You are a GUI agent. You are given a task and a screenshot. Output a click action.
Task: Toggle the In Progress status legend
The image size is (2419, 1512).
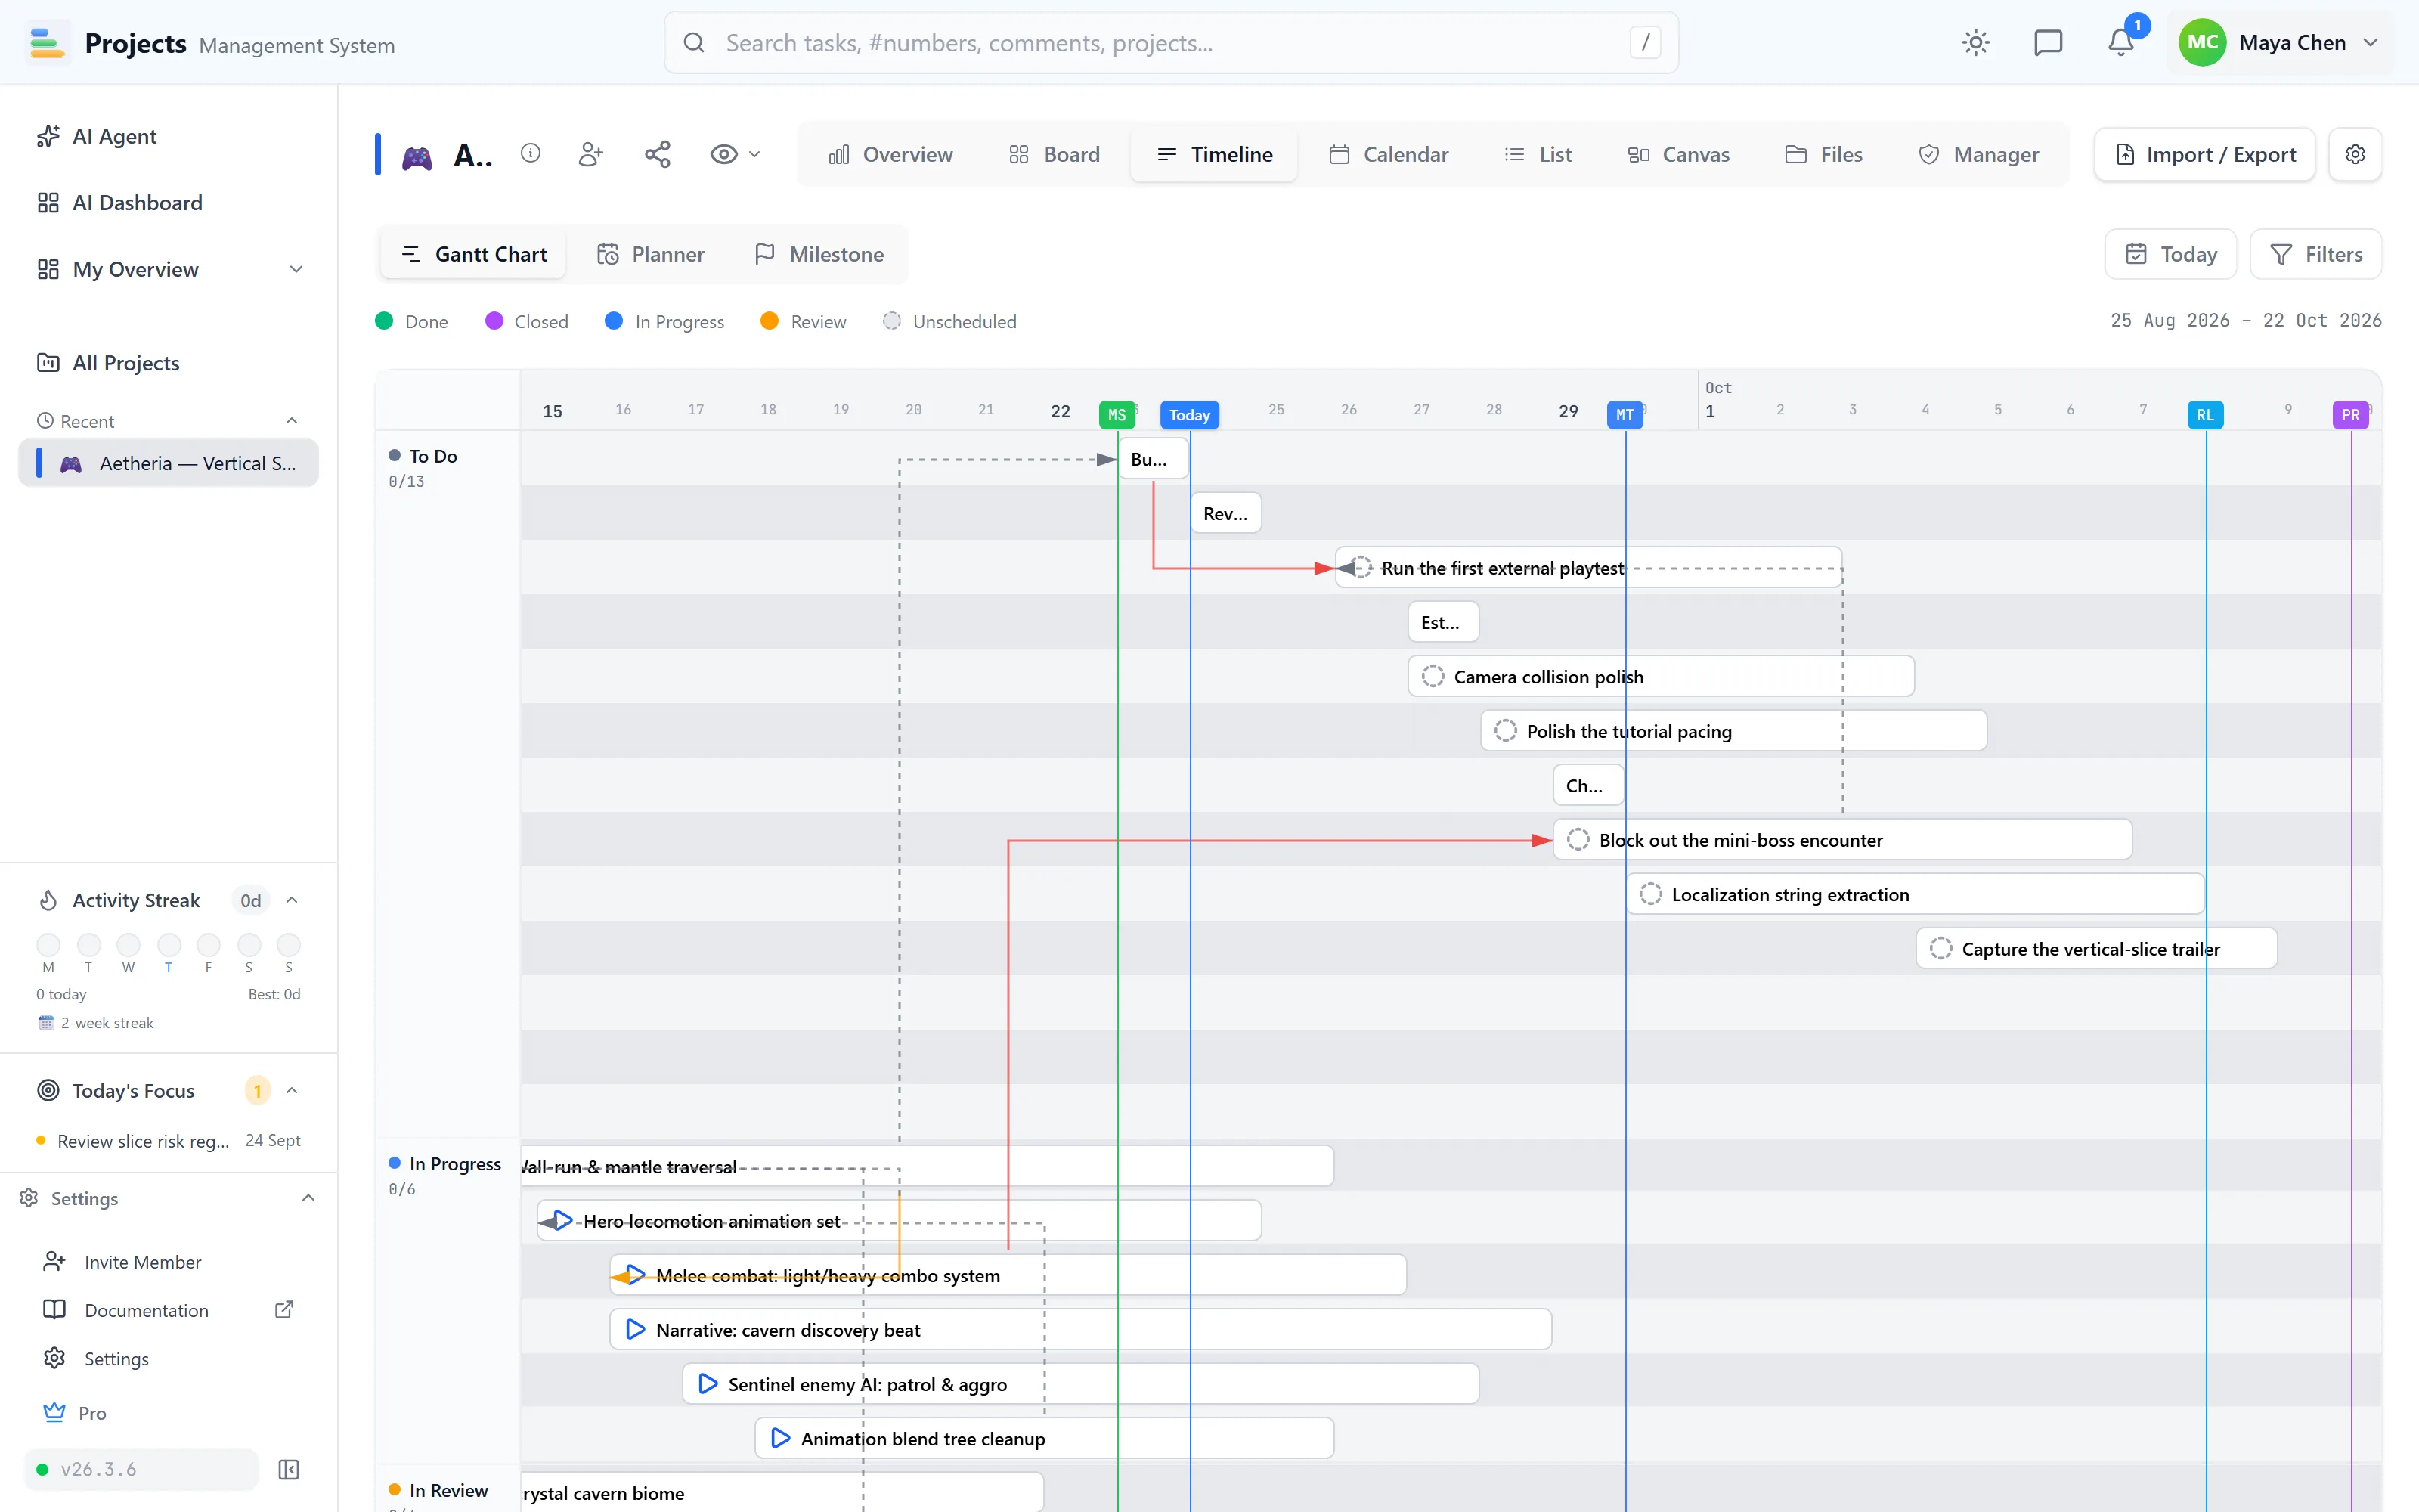pyautogui.click(x=664, y=321)
